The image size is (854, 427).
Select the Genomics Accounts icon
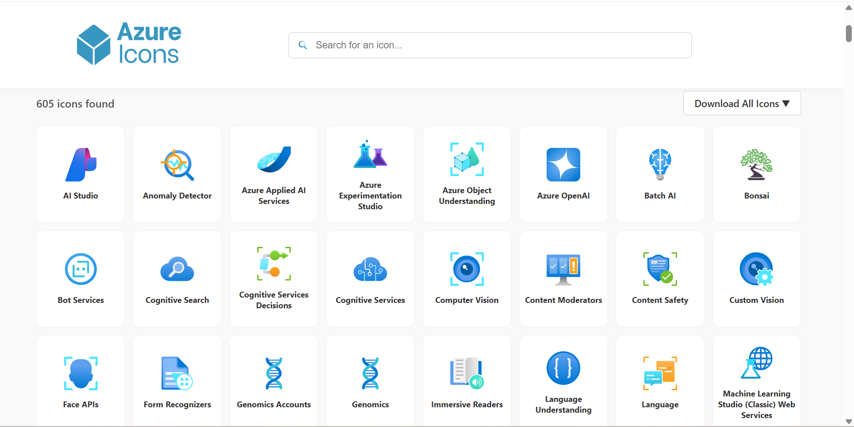(x=273, y=380)
